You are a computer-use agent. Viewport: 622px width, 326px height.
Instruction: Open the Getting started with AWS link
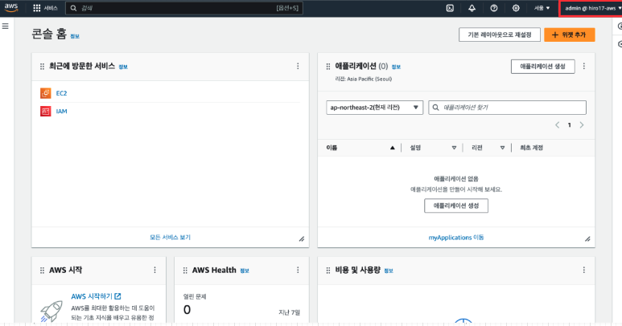[x=96, y=296]
